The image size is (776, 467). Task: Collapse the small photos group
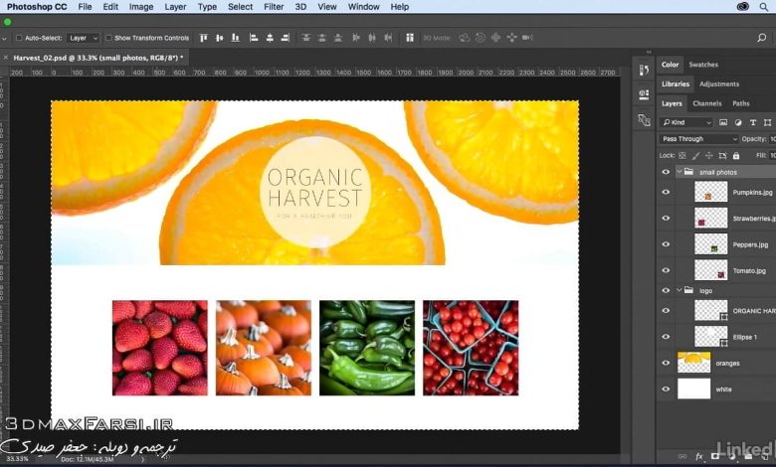679,172
